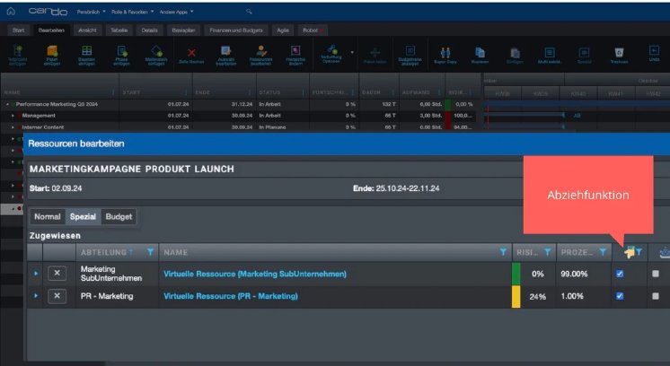The height and width of the screenshot is (366, 670).
Task: Expand the PR - Marketing resource row
Action: click(37, 296)
